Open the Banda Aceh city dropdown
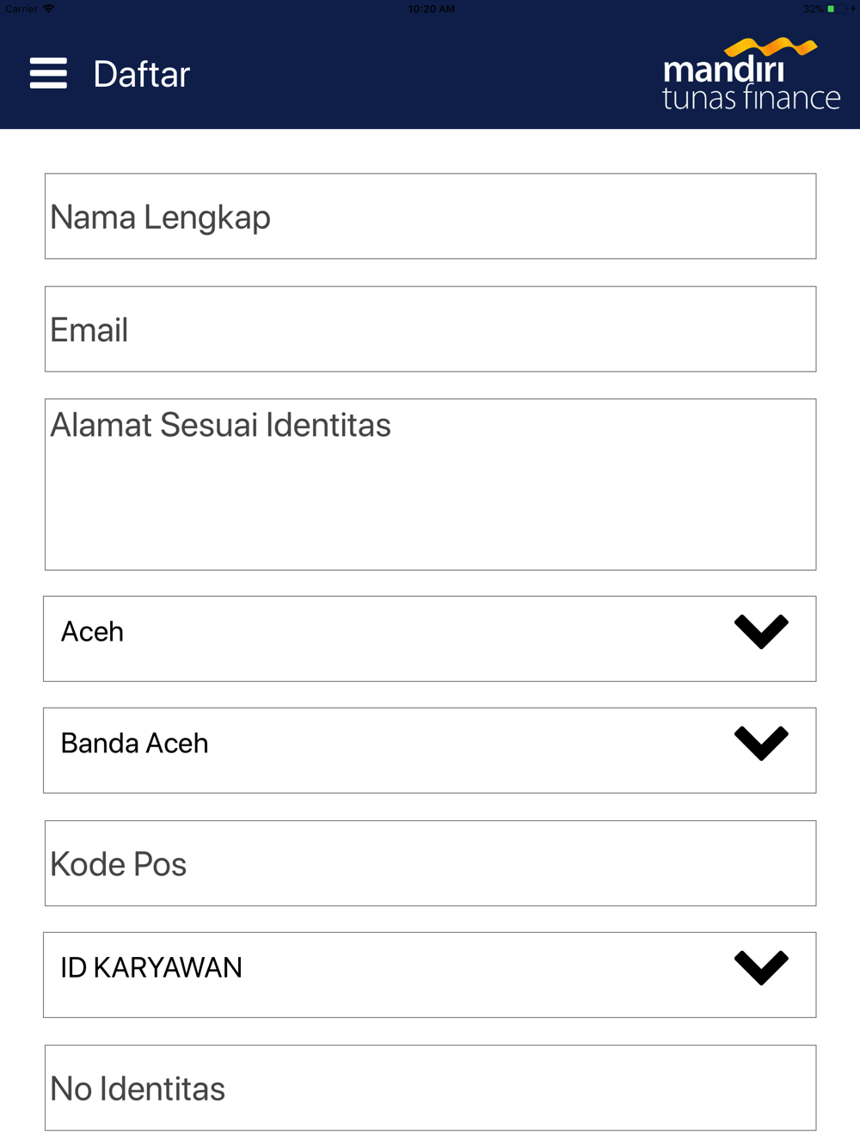This screenshot has height=1147, width=860. 430,751
